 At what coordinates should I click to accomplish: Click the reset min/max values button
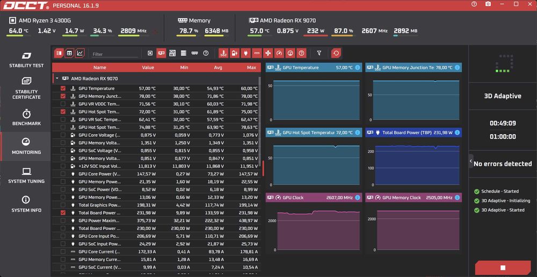(x=336, y=54)
